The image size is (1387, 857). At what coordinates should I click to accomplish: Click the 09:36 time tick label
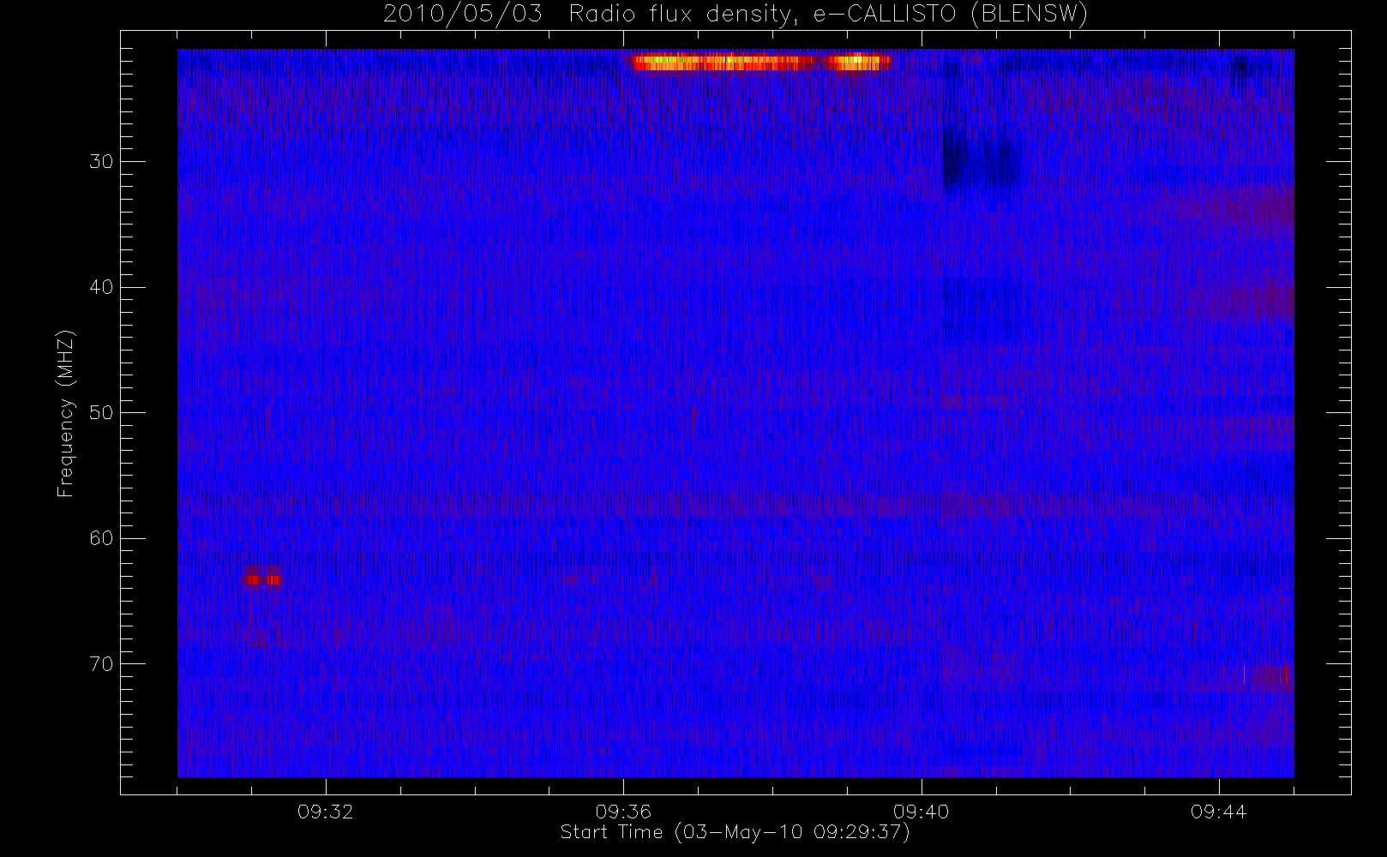click(623, 812)
